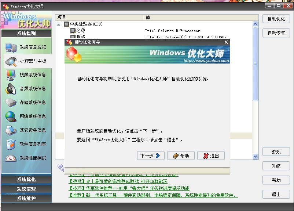Screen dimensions: 294x211
Task: Click the chip icon beside 名称 row
Action: [x=73, y=31]
